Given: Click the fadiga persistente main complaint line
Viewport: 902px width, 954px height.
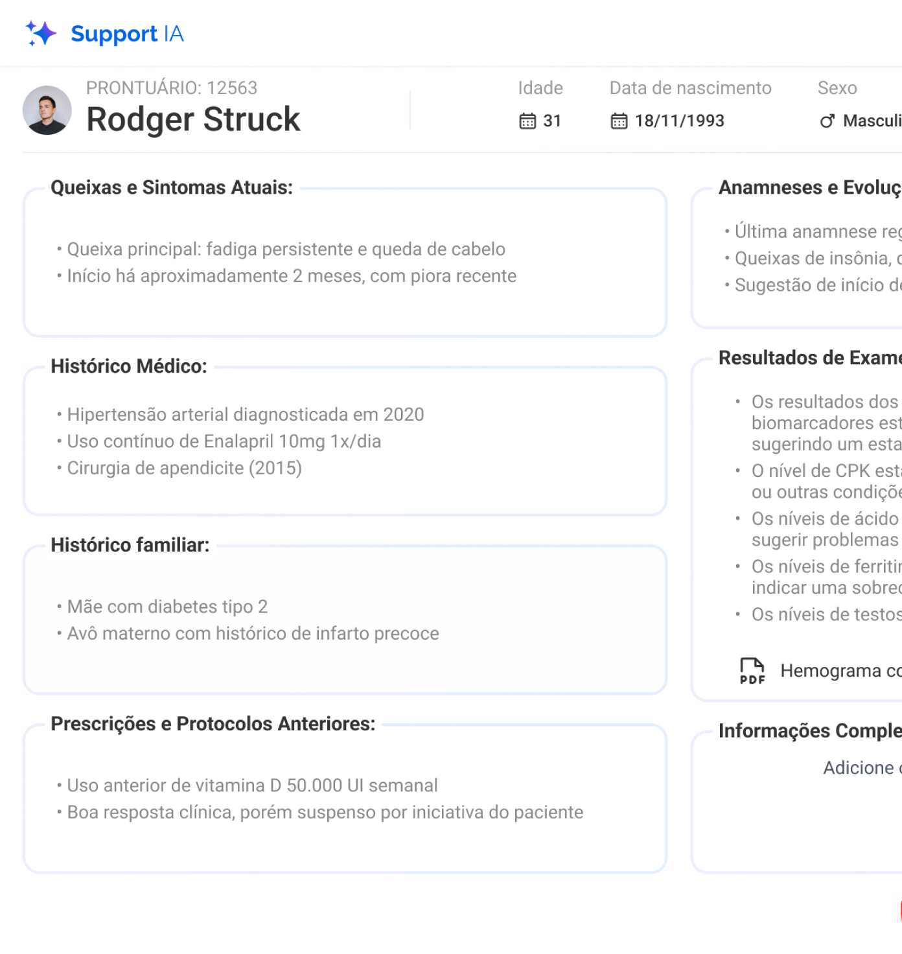Looking at the screenshot, I should coord(286,250).
